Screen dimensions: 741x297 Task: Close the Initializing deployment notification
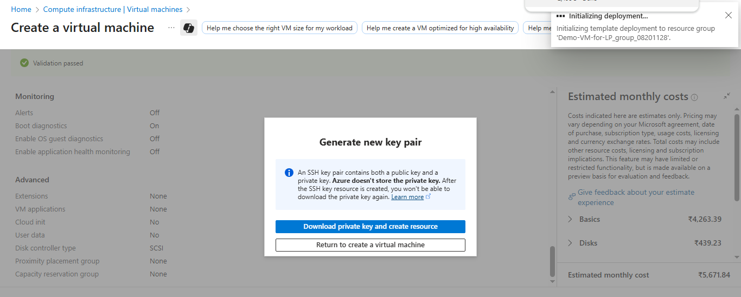click(x=729, y=16)
